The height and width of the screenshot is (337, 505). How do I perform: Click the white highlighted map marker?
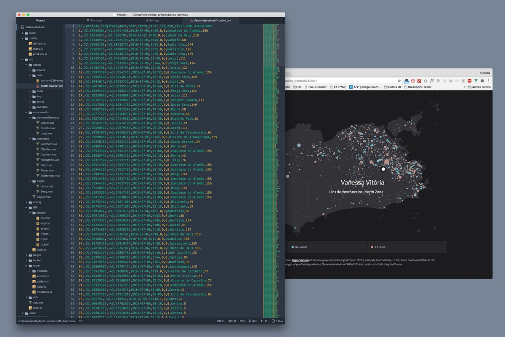pos(383,169)
